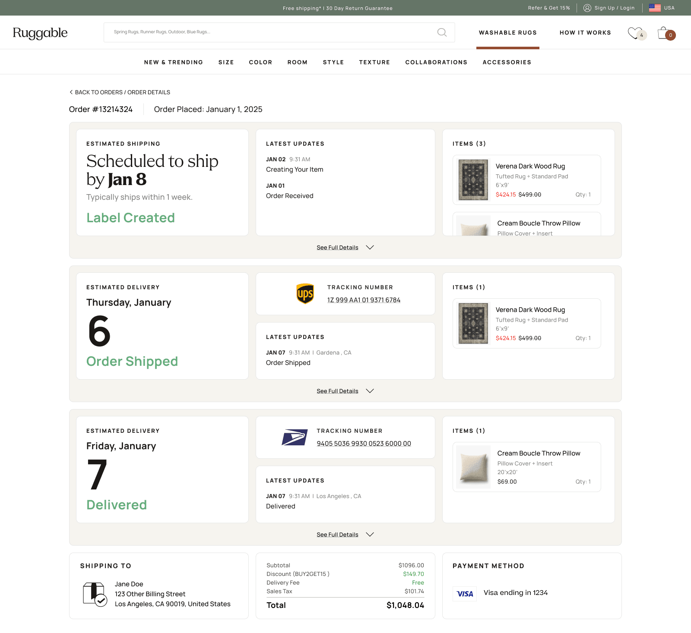Open the Color menu
This screenshot has width=691, height=633.
pos(260,62)
